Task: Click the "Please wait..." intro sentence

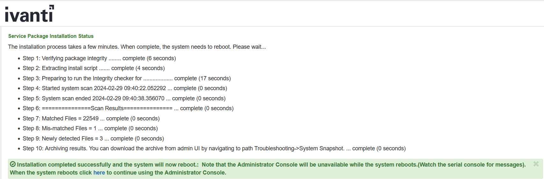Action: point(137,47)
